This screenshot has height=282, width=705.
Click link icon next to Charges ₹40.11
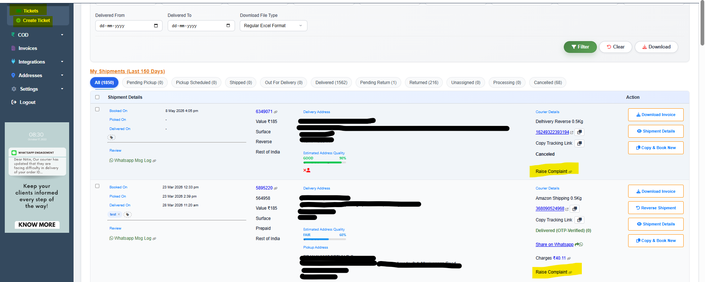pyautogui.click(x=569, y=258)
